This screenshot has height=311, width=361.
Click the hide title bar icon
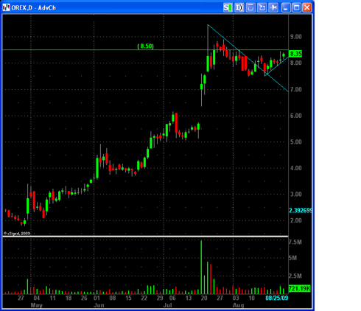tap(250, 7)
